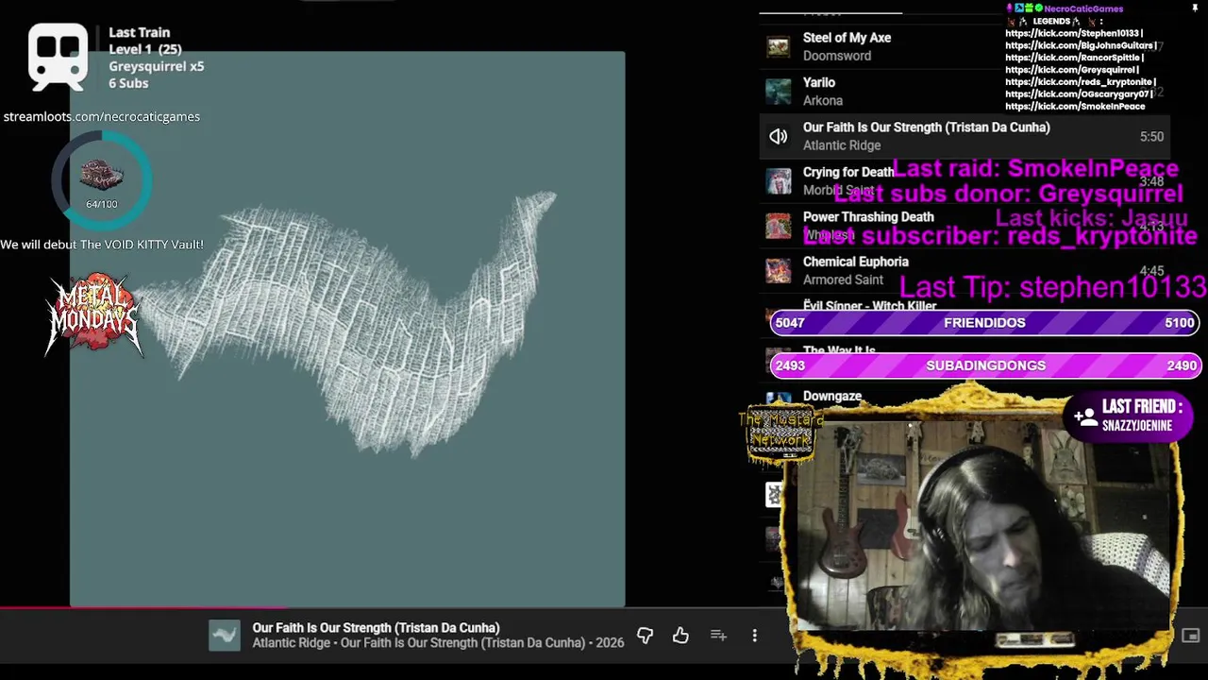Click the artist and album line in player bar
Screen dimensions: 1208x680
[x=438, y=643]
